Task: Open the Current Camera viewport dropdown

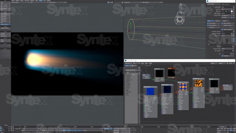Action: coord(20,3)
